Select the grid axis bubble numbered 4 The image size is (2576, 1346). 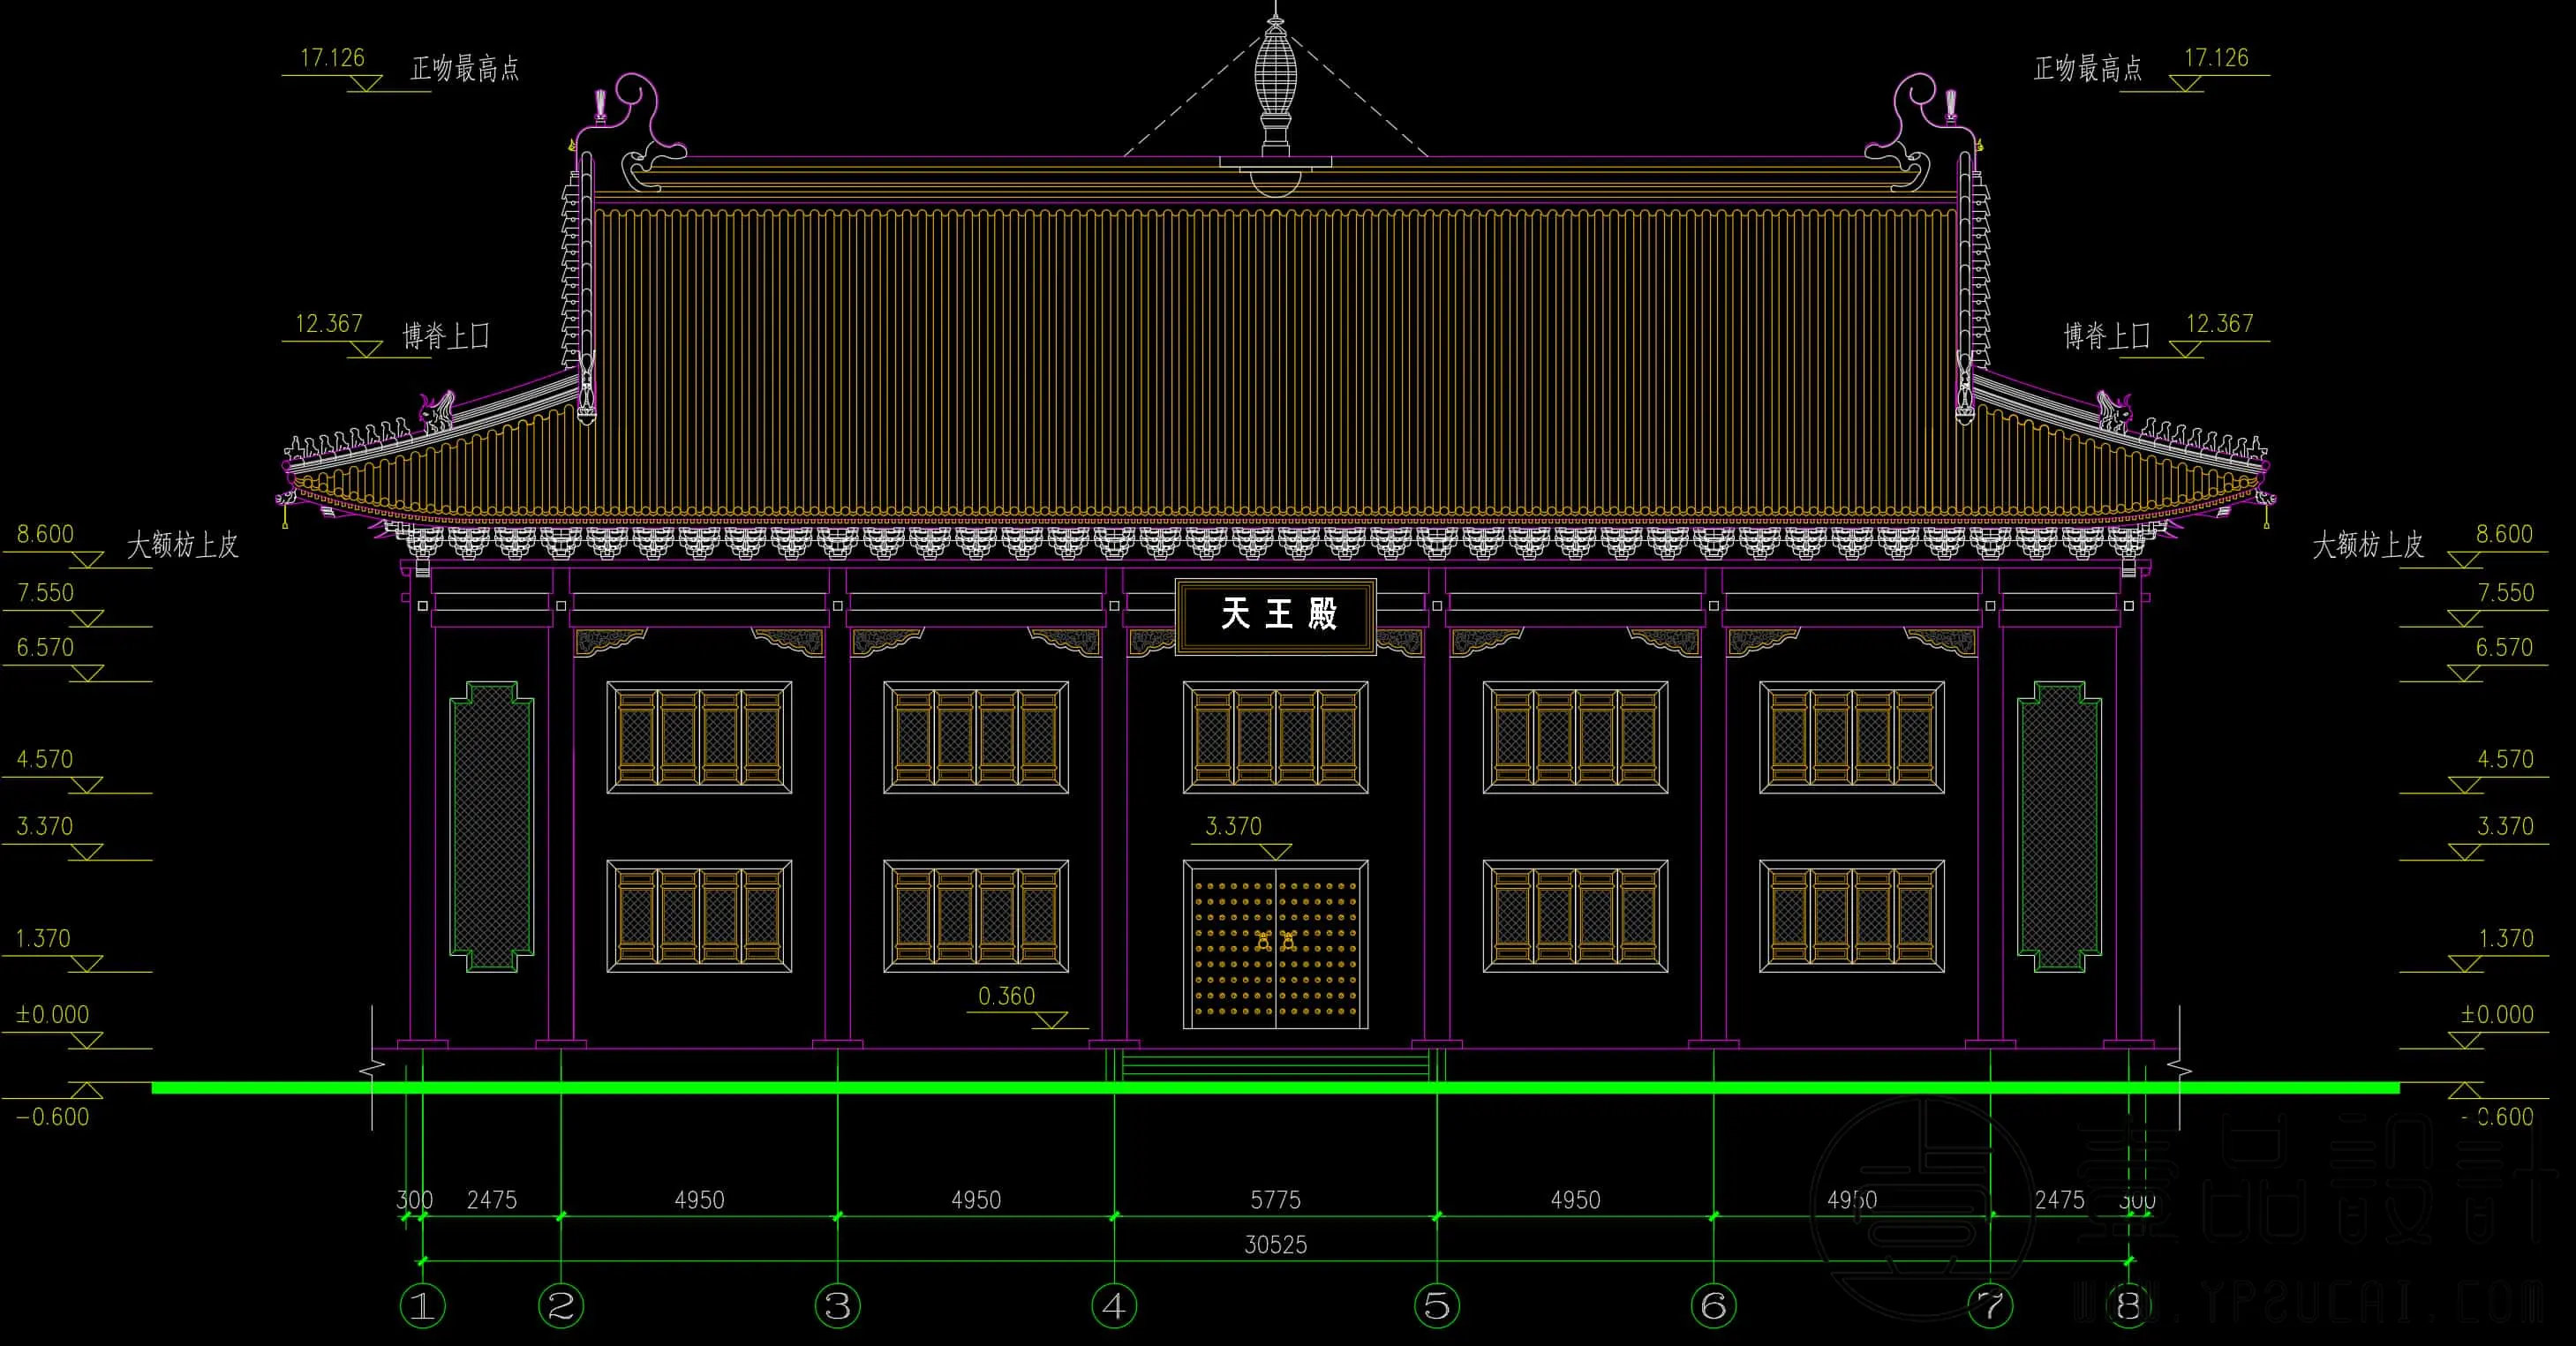pos(1114,1305)
